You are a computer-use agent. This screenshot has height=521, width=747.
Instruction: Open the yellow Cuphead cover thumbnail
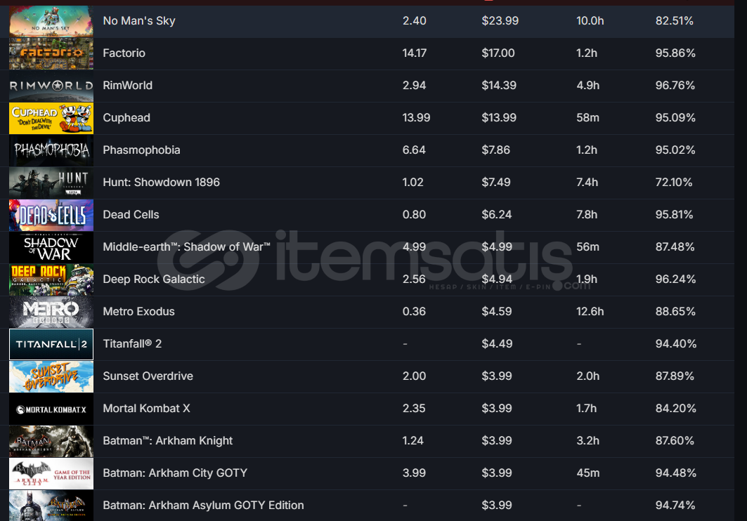[51, 118]
